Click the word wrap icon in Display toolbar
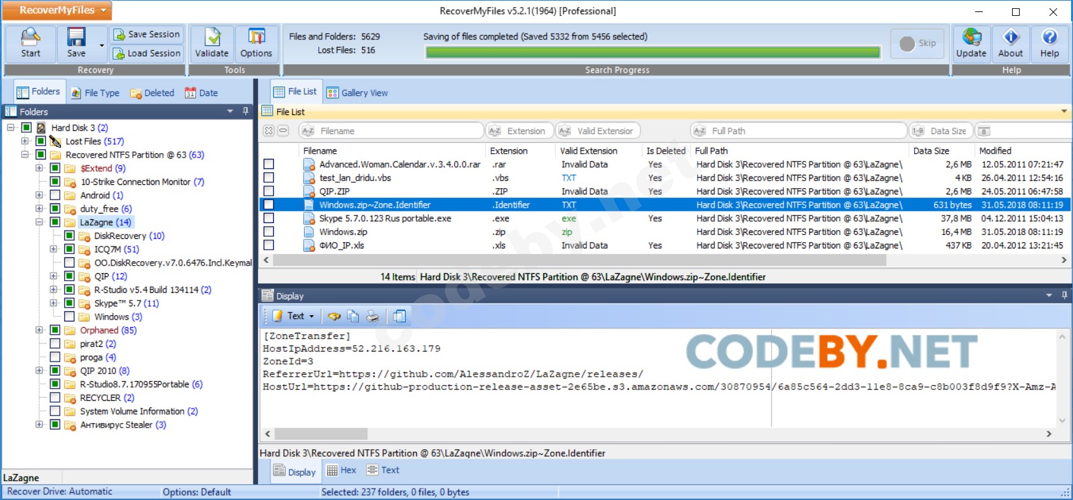Screen dimensions: 1073x500 click(x=400, y=316)
